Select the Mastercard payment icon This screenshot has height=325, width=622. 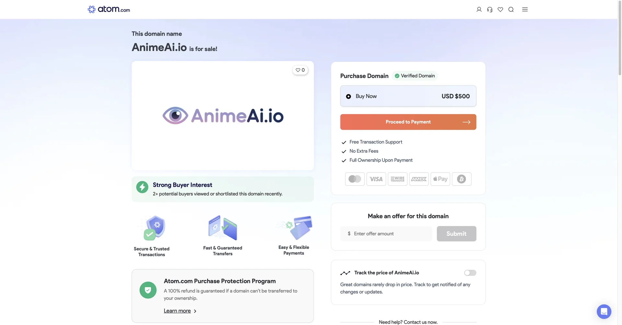tap(354, 179)
